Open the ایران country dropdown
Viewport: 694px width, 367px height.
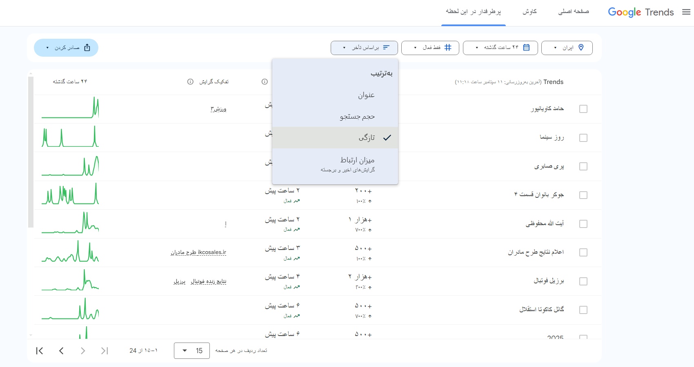[567, 48]
